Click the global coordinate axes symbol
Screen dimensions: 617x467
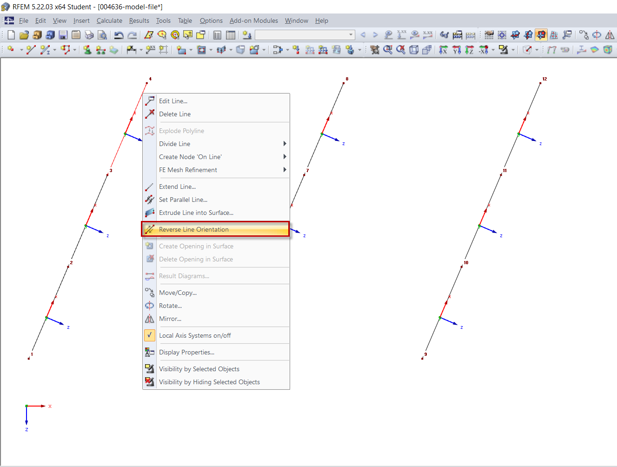[37, 417]
